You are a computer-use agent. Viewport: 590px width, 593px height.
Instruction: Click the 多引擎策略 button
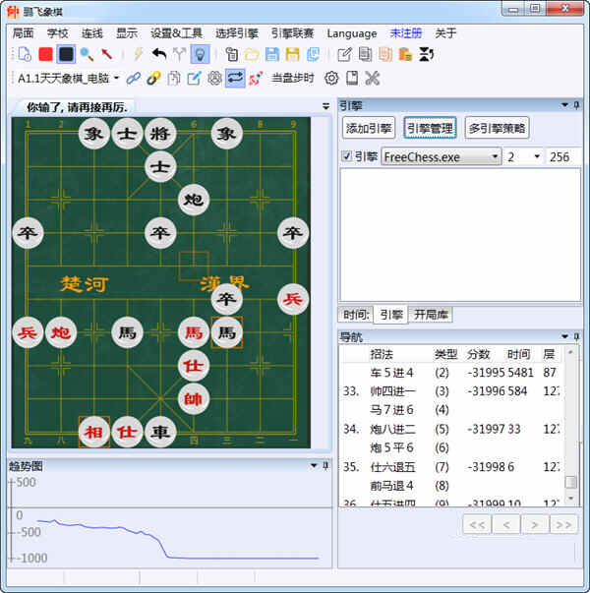tap(497, 128)
